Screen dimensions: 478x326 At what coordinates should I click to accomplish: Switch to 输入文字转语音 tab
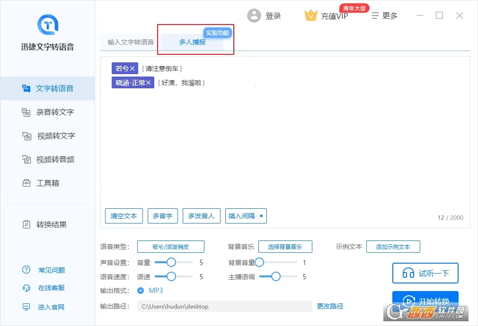point(131,42)
